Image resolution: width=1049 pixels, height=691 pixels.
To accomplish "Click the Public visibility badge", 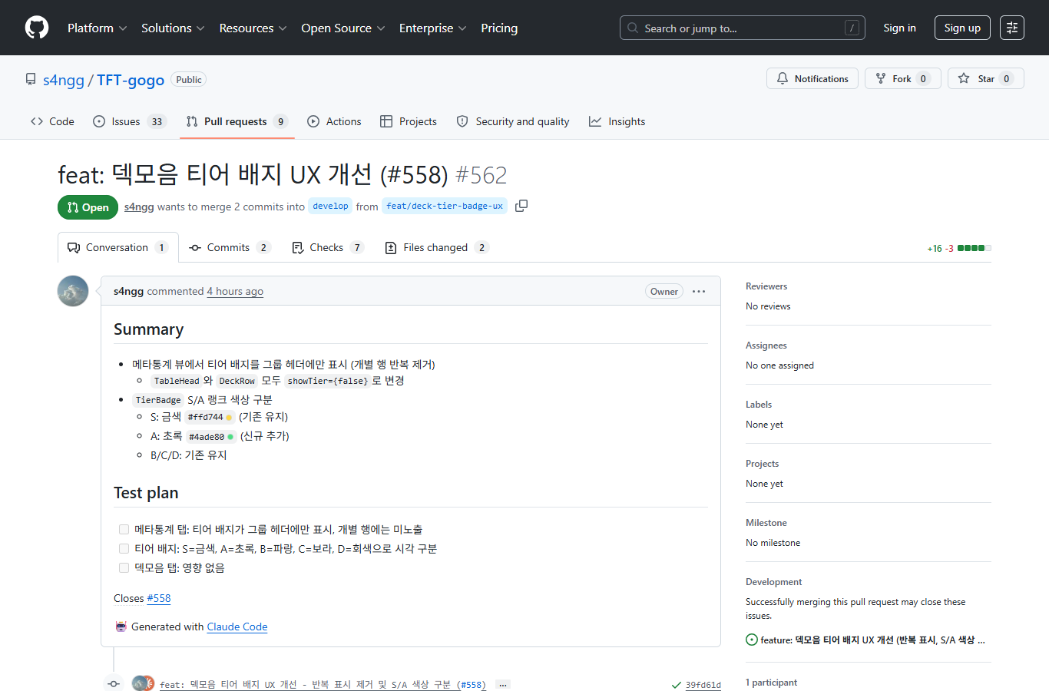I will tap(189, 80).
